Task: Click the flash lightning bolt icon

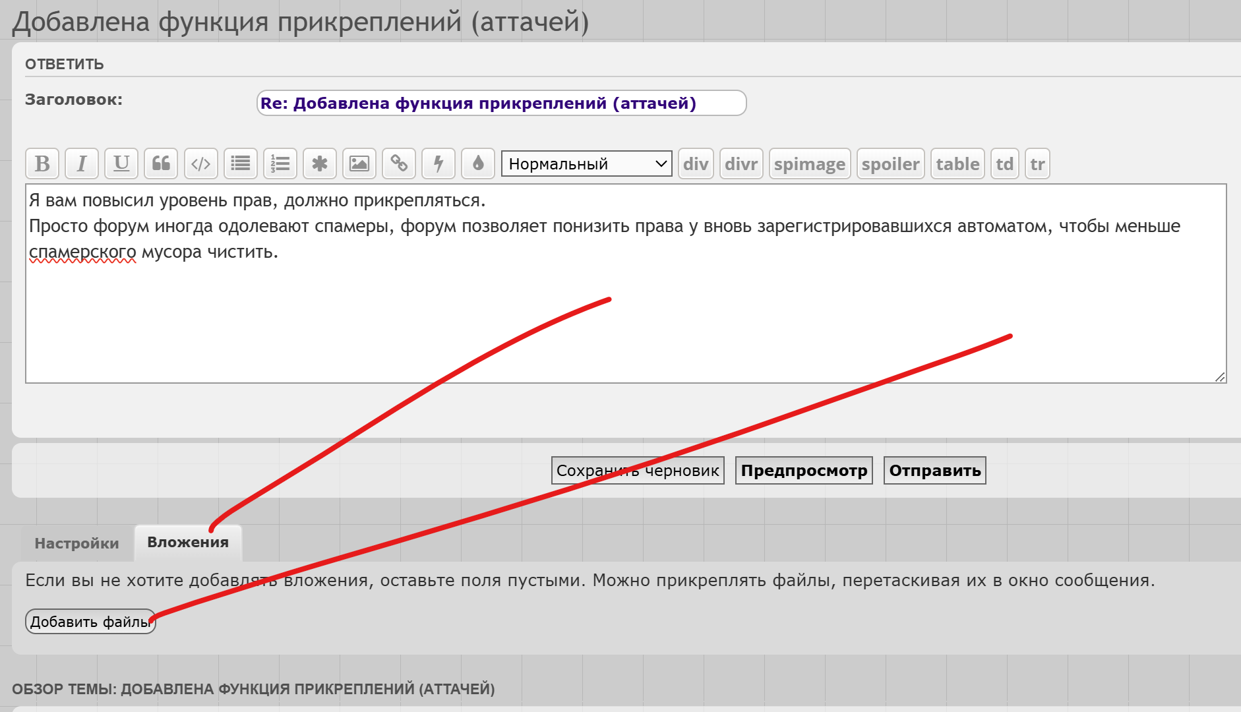Action: click(438, 163)
